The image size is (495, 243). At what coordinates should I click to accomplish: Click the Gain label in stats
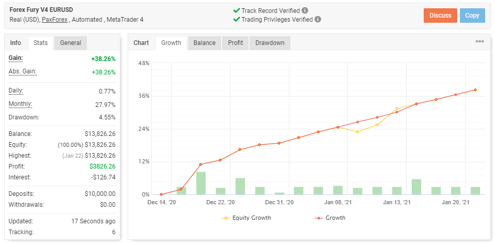(x=16, y=58)
